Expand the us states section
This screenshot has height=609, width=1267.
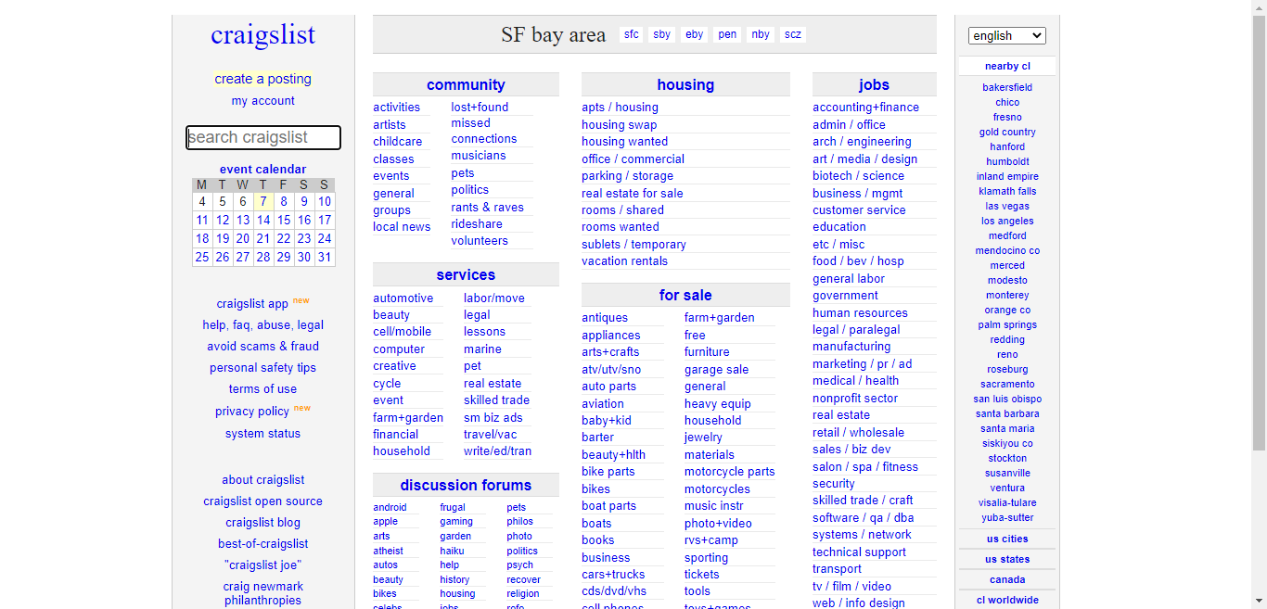pyautogui.click(x=1006, y=559)
